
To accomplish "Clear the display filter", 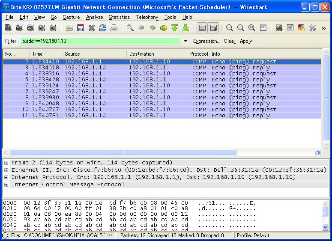I will pyautogui.click(x=230, y=41).
